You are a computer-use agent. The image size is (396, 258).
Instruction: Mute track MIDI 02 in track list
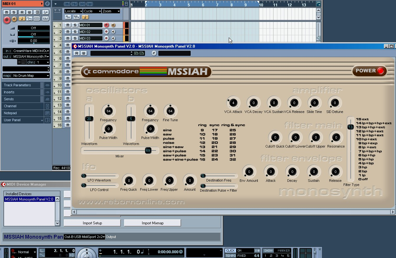coord(68,32)
